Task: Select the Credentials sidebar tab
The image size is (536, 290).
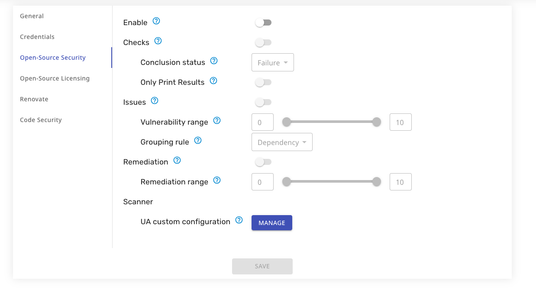Action: pyautogui.click(x=37, y=37)
